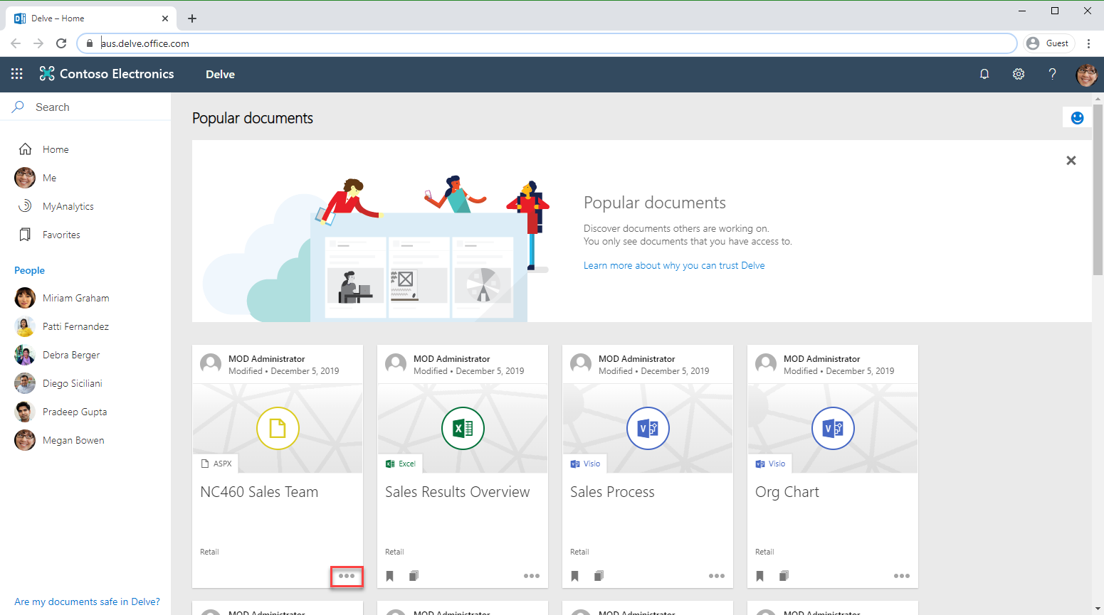Open a new browser tab

(x=192, y=18)
